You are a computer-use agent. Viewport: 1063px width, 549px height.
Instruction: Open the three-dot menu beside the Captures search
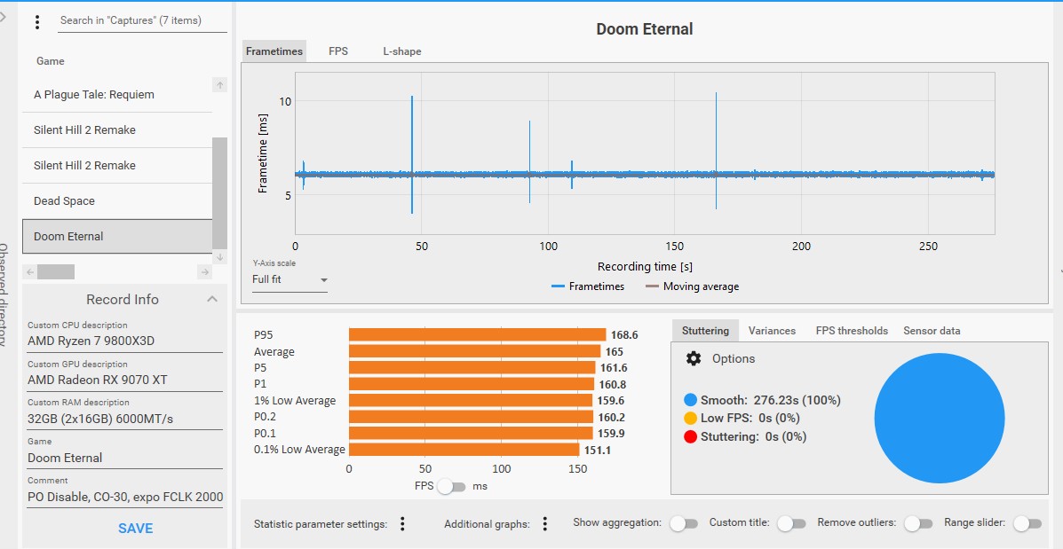(36, 22)
